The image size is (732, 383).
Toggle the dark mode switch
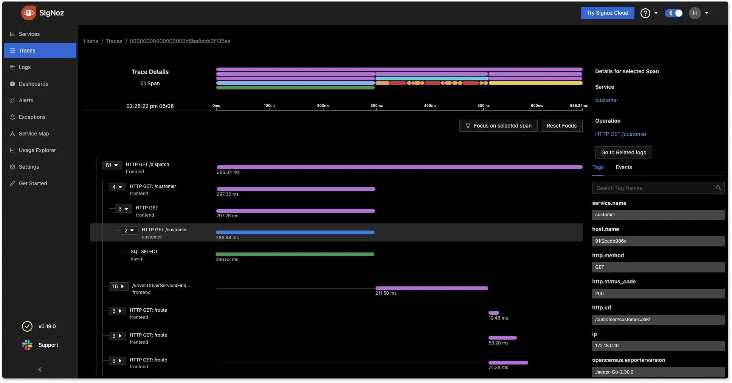(x=674, y=13)
